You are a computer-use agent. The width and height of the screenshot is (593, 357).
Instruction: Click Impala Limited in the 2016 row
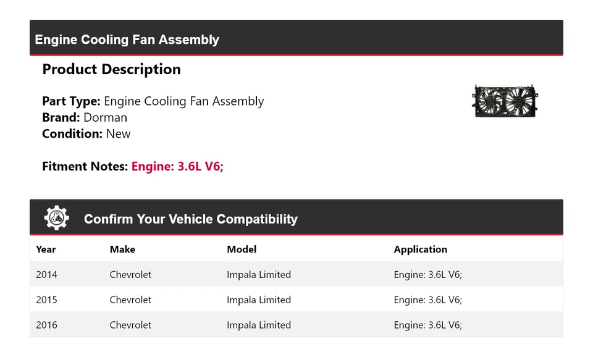tap(259, 325)
